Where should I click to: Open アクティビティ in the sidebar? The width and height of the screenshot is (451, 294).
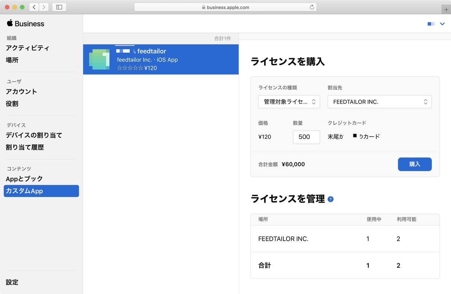point(27,48)
